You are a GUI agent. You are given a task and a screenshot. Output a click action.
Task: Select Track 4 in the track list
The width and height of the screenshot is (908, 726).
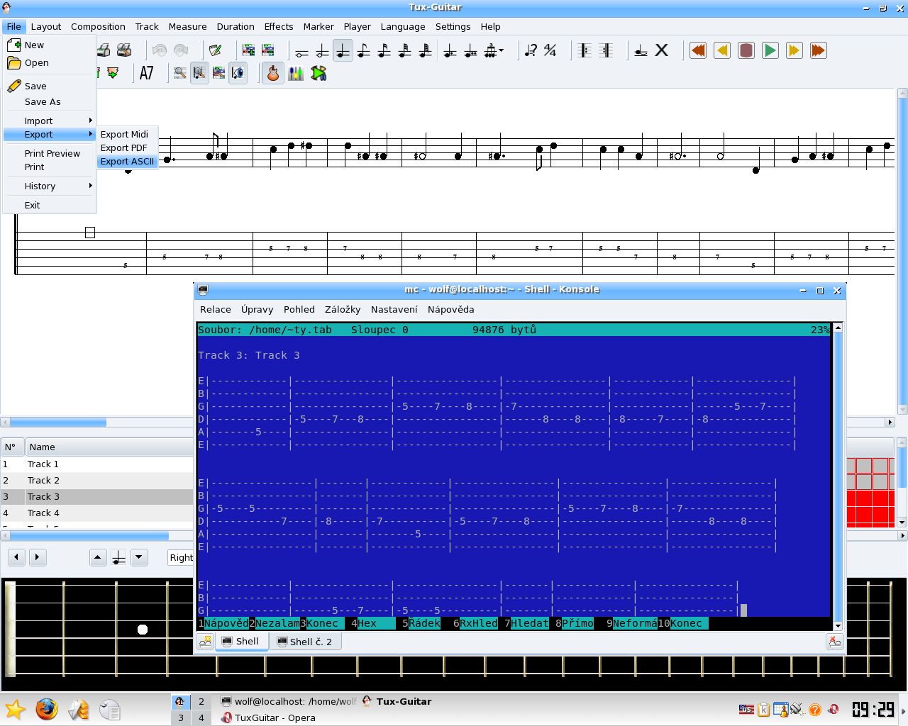pyautogui.click(x=96, y=513)
